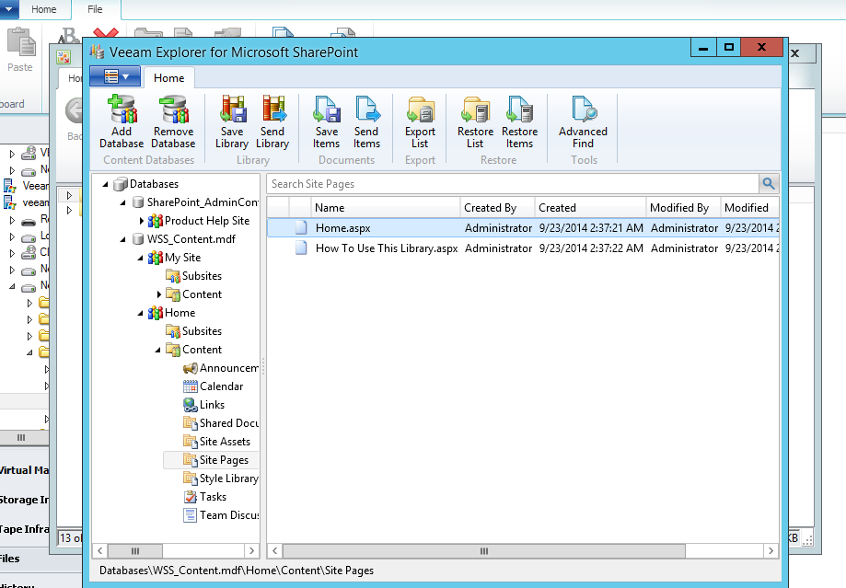Select the Style Library item
Image resolution: width=846 pixels, height=588 pixels.
coord(221,478)
